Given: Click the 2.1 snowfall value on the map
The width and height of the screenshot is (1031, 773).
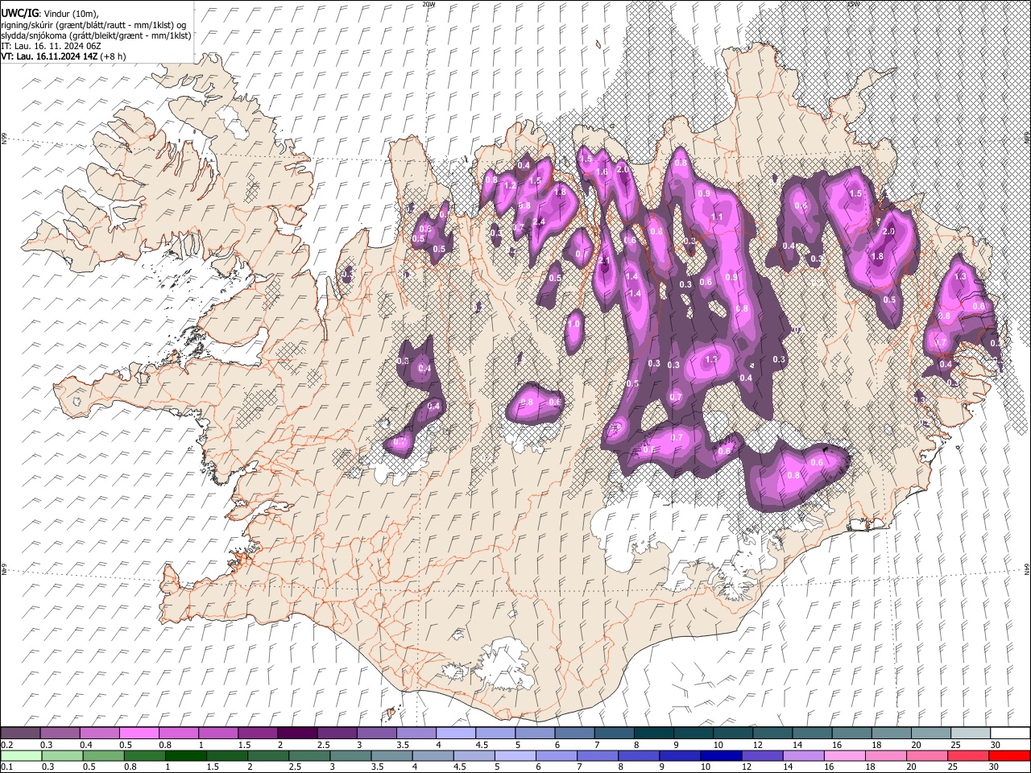Looking at the screenshot, I should pos(606,261).
